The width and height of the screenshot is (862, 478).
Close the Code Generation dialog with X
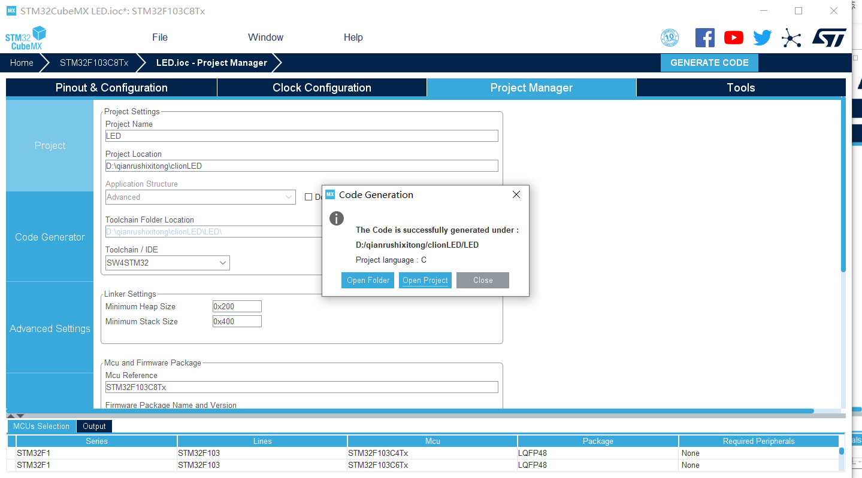tap(516, 194)
